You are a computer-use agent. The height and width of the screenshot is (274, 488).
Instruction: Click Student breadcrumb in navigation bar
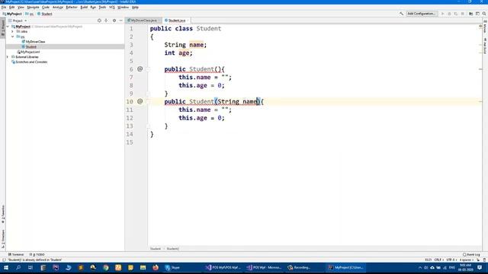click(45, 14)
